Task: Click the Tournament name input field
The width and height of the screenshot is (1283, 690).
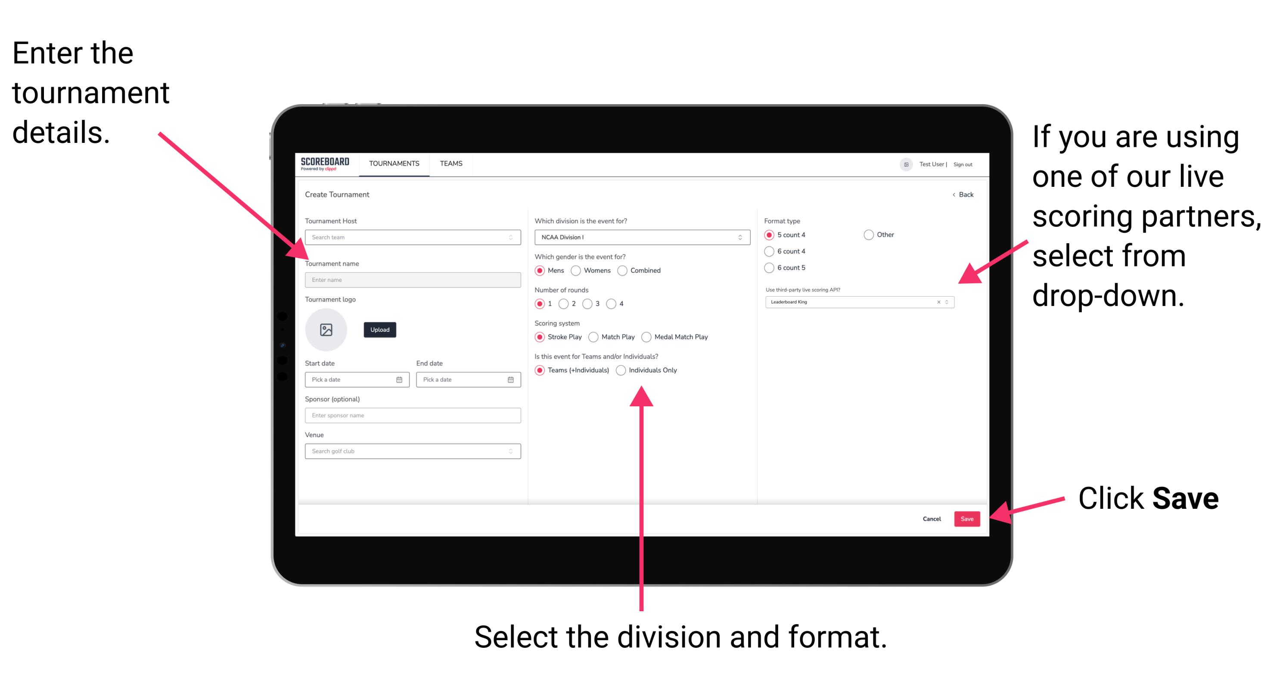Action: click(411, 279)
